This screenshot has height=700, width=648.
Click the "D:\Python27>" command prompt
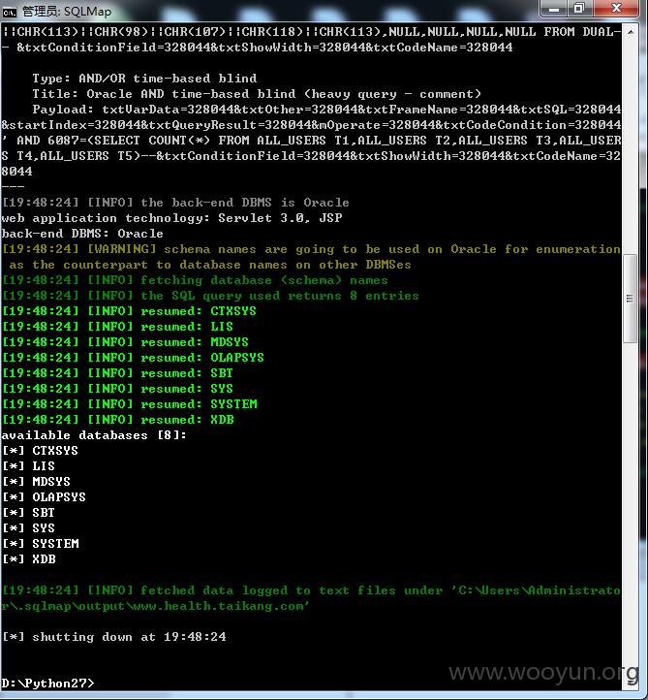(x=47, y=684)
